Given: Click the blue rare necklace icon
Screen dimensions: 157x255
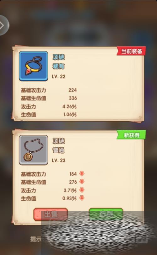Looking at the screenshot, I should tap(34, 66).
